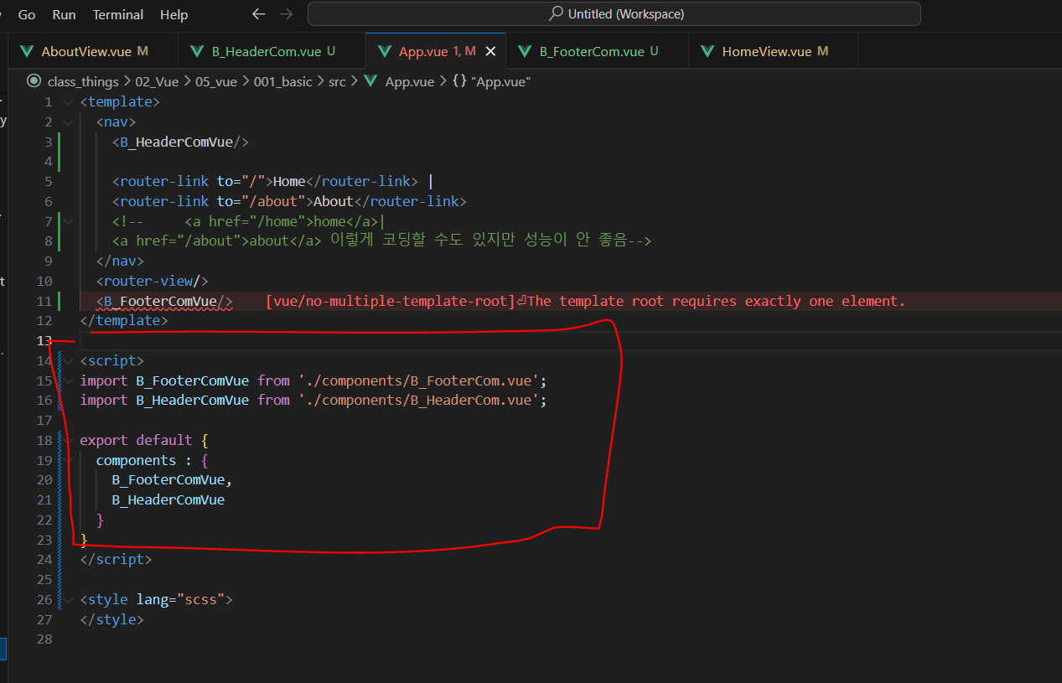
Task: Switch to the B_FooterCom.vue tab
Action: (x=597, y=51)
